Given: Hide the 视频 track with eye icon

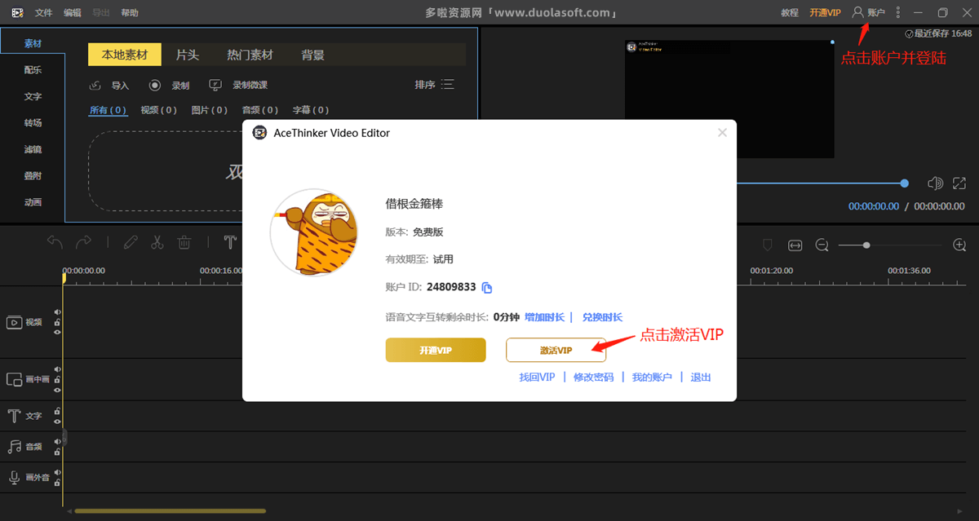Looking at the screenshot, I should tap(57, 332).
